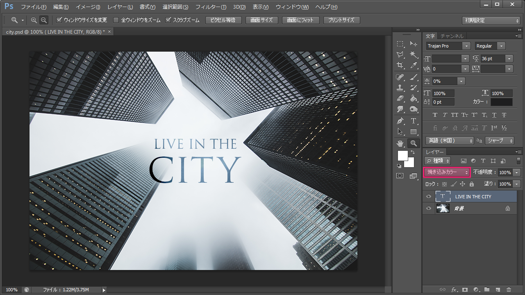Screen dimensions: 525x295
Task: Click the Add layer mask icon
Action: point(465,290)
